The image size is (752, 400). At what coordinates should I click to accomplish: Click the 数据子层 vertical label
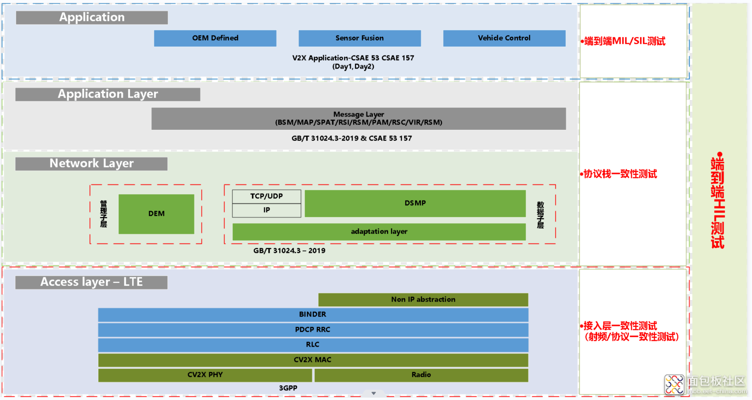coord(541,215)
